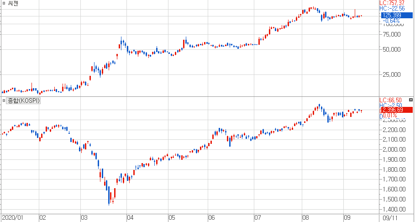
Task: Select the 2020/01 date on time axis
Action: point(12,217)
